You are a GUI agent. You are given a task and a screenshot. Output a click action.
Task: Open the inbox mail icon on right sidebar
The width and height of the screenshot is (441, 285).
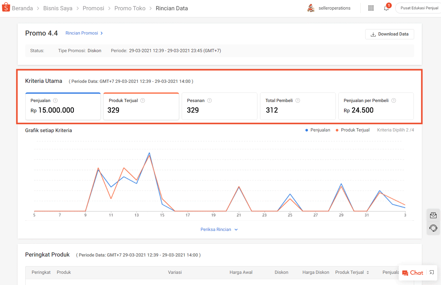pyautogui.click(x=433, y=215)
